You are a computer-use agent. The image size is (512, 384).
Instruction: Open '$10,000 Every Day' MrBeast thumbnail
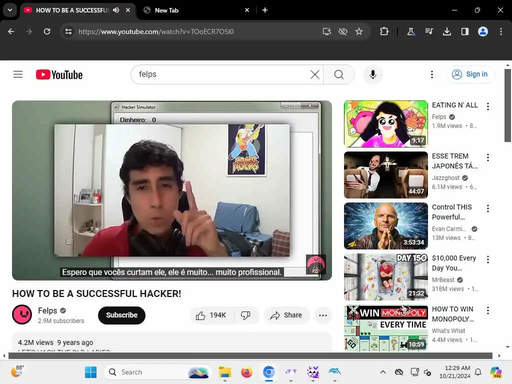tap(385, 277)
